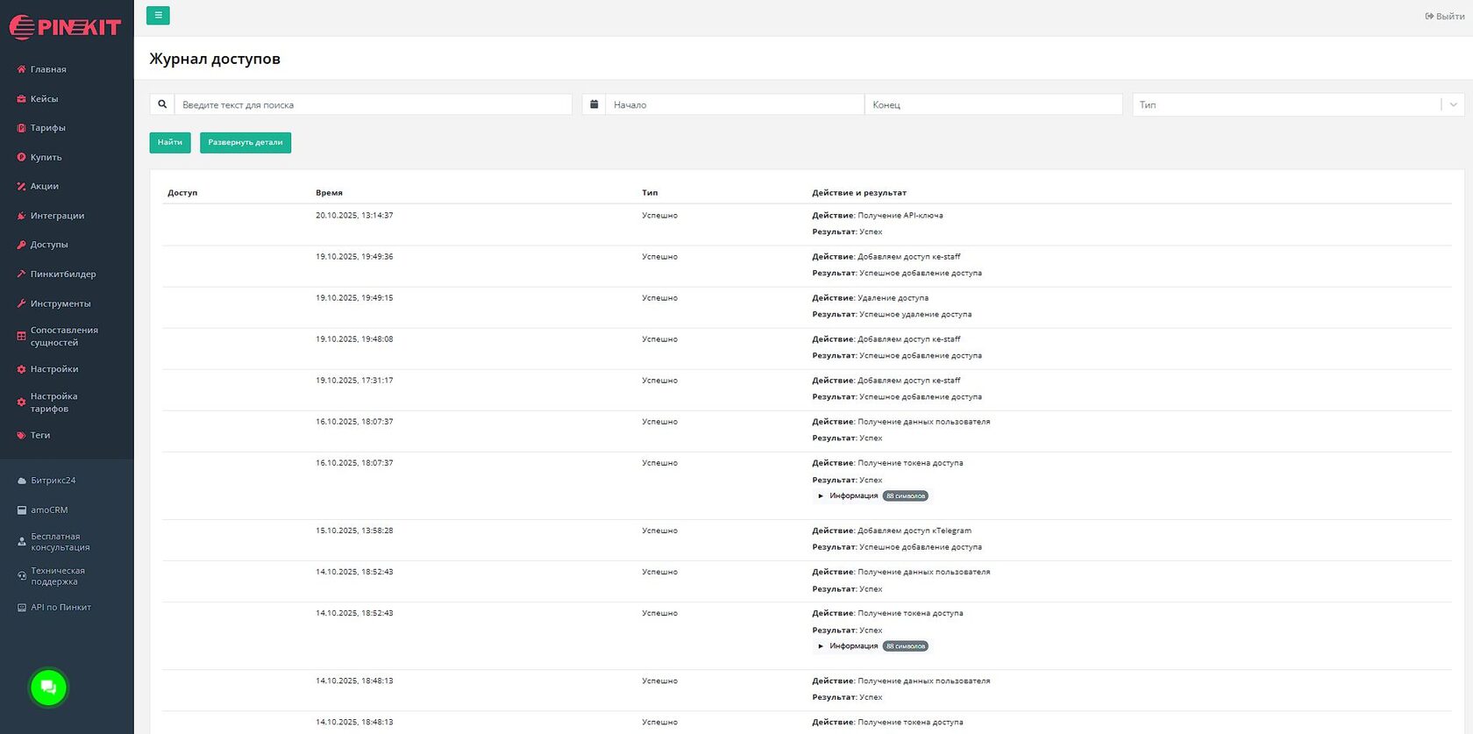The image size is (1473, 734).
Task: Click the Настройки gear icon
Action: (22, 369)
